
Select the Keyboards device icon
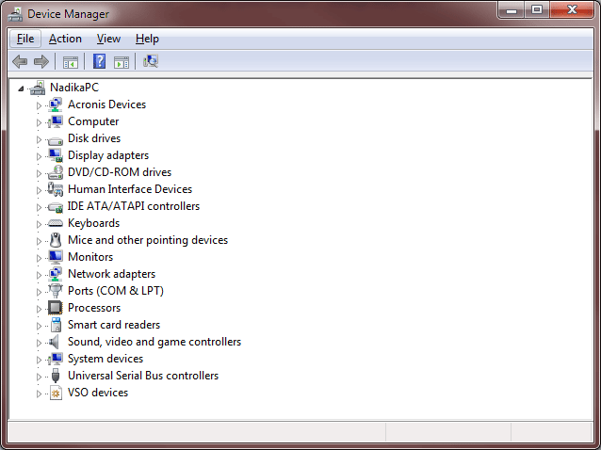(55, 223)
